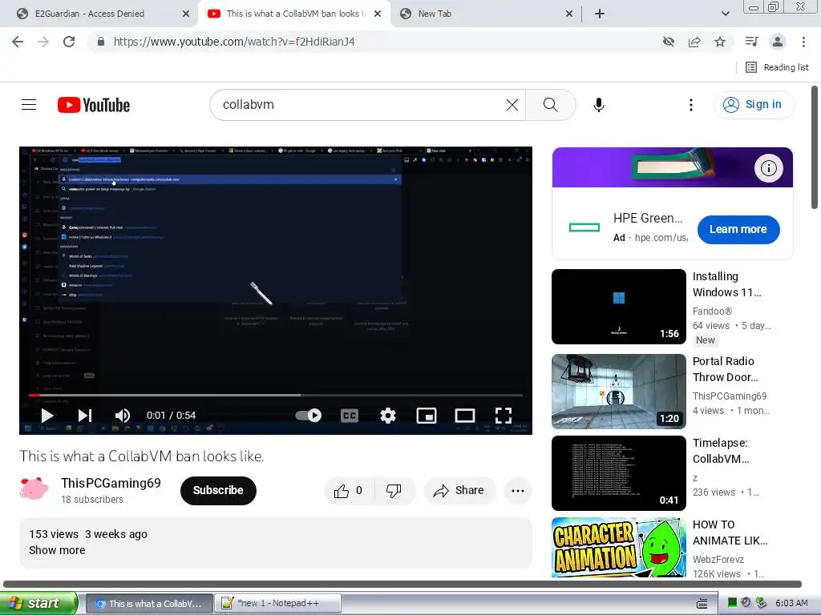This screenshot has width=821, height=615.
Task: Reload the YouTube page
Action: pos(69,42)
